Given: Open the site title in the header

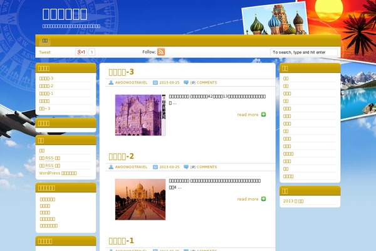Looking at the screenshot, I should [x=65, y=14].
